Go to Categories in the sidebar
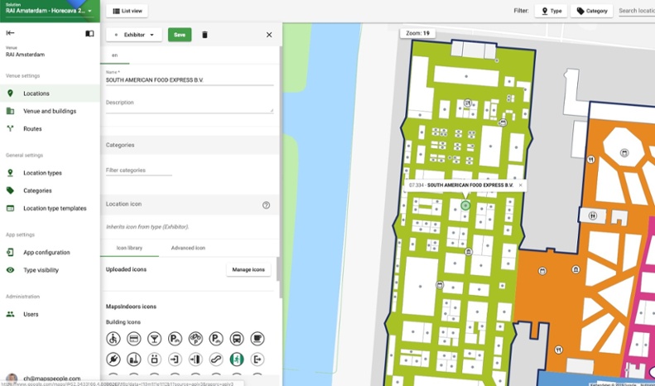 50,191
